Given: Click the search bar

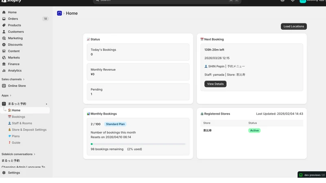Looking at the screenshot, I should click(x=167, y=1).
